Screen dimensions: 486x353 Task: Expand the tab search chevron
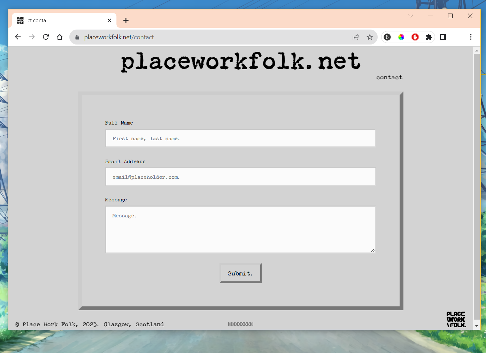pyautogui.click(x=410, y=16)
